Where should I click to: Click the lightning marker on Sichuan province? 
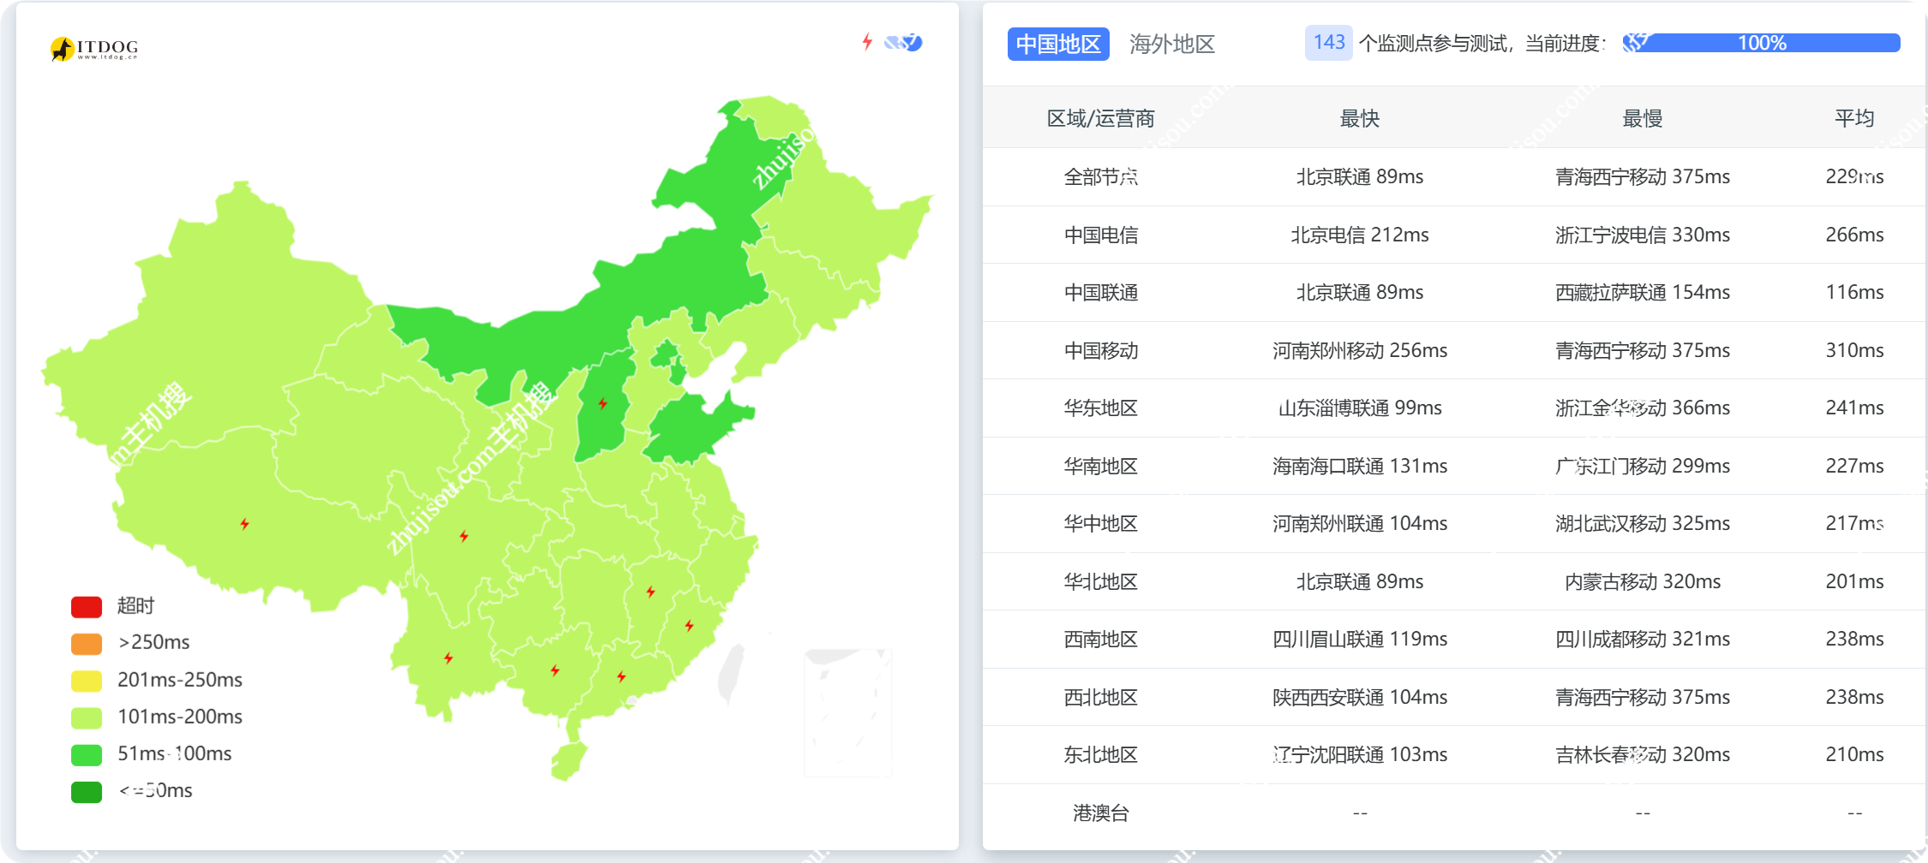tap(464, 537)
